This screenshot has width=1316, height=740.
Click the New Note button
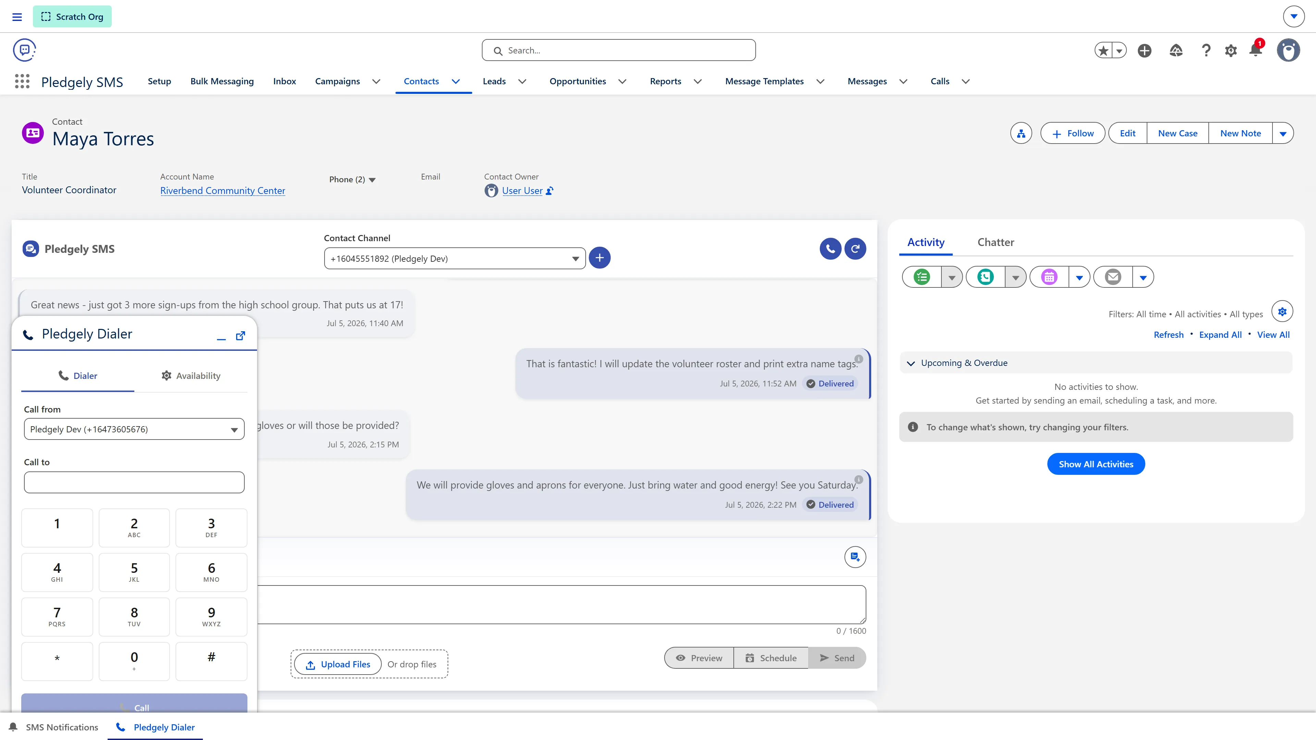pos(1240,133)
